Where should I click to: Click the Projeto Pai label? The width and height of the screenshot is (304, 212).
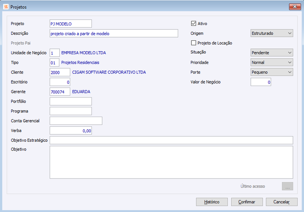(21, 43)
